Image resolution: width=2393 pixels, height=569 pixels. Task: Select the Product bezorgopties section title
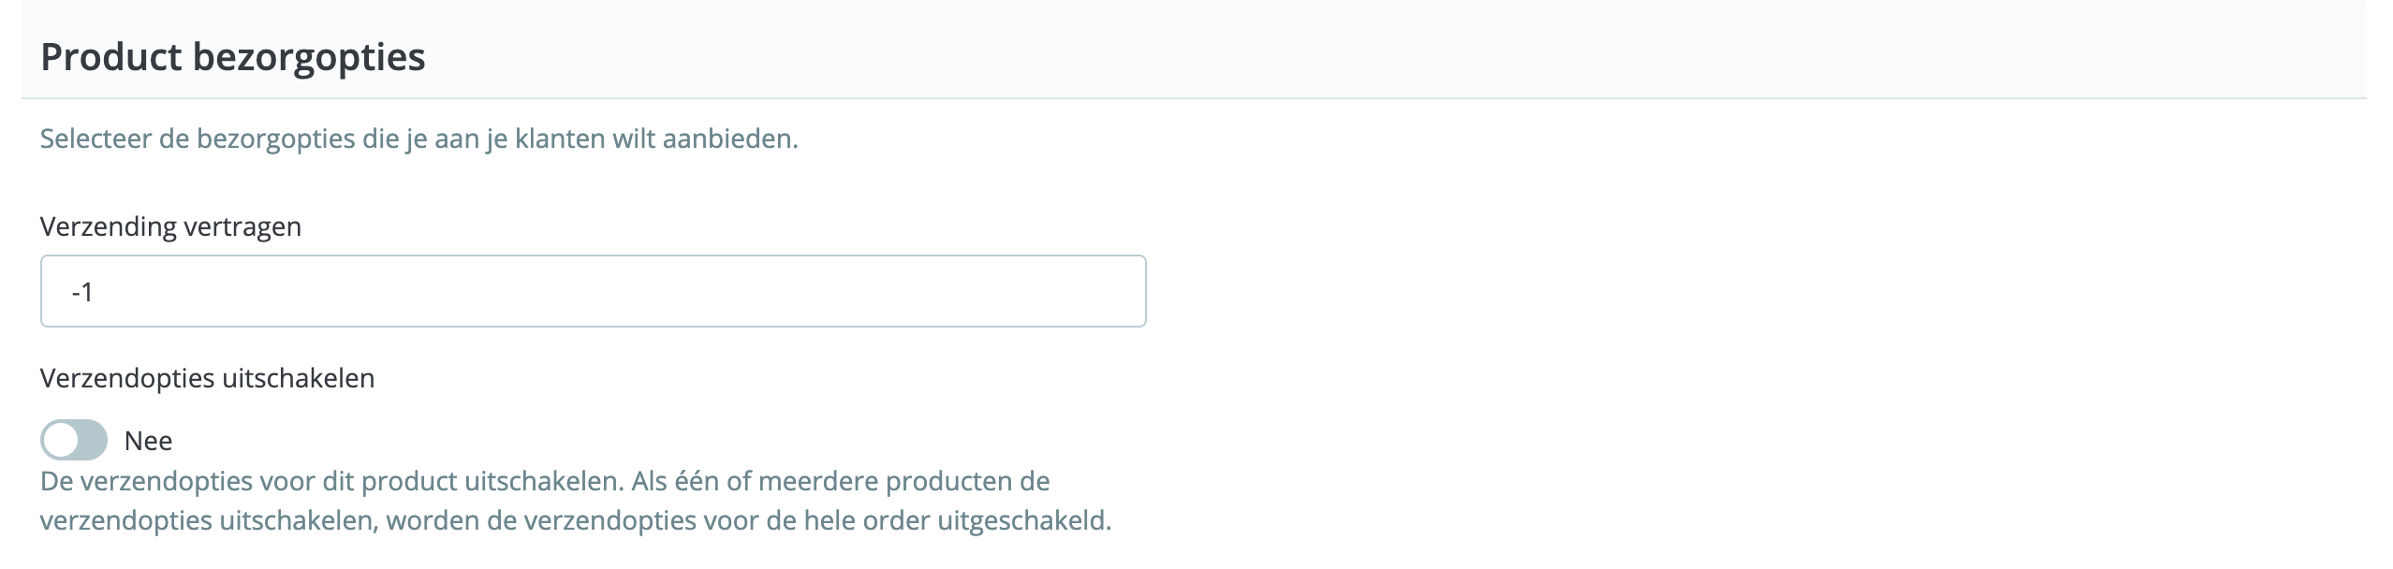click(x=234, y=56)
